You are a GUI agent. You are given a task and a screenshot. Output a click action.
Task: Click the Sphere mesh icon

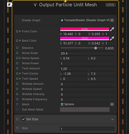62,104
